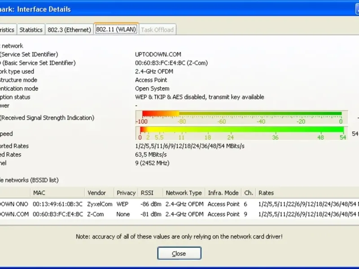Click the MAC column header
The image size is (359, 269).
pyautogui.click(x=57, y=193)
